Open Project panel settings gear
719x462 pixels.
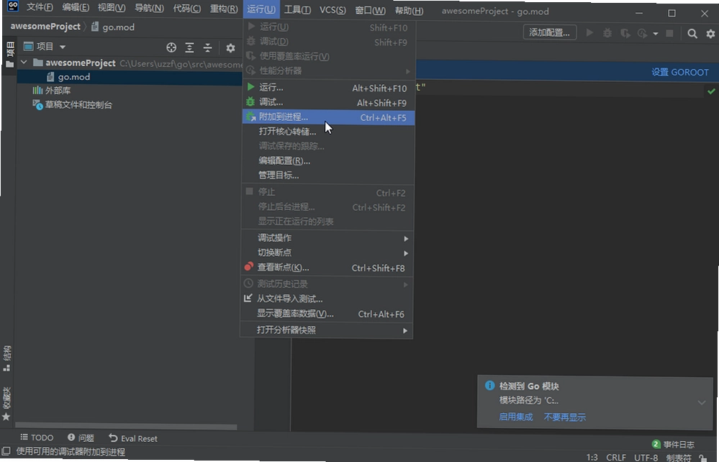pos(230,47)
